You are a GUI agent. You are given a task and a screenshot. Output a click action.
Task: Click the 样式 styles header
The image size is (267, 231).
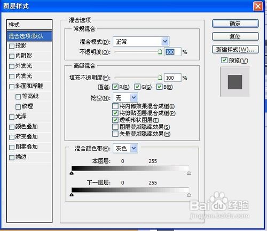tap(29, 25)
